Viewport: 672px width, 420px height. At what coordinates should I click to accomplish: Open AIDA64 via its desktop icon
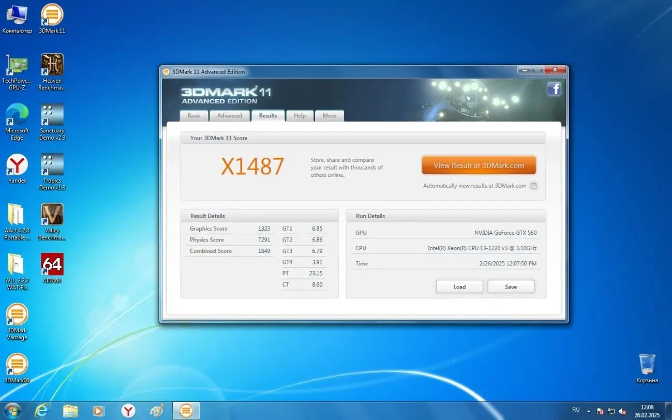(52, 265)
